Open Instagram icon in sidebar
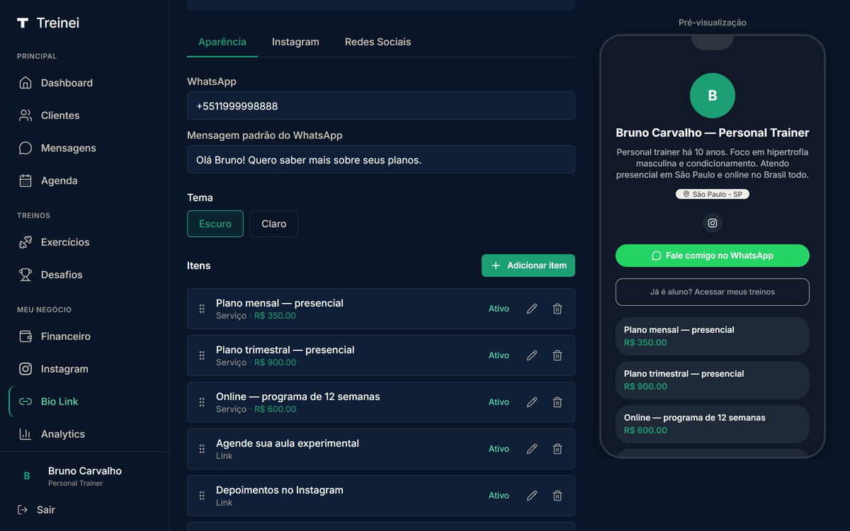Viewport: 850px width, 531px height. pos(25,369)
